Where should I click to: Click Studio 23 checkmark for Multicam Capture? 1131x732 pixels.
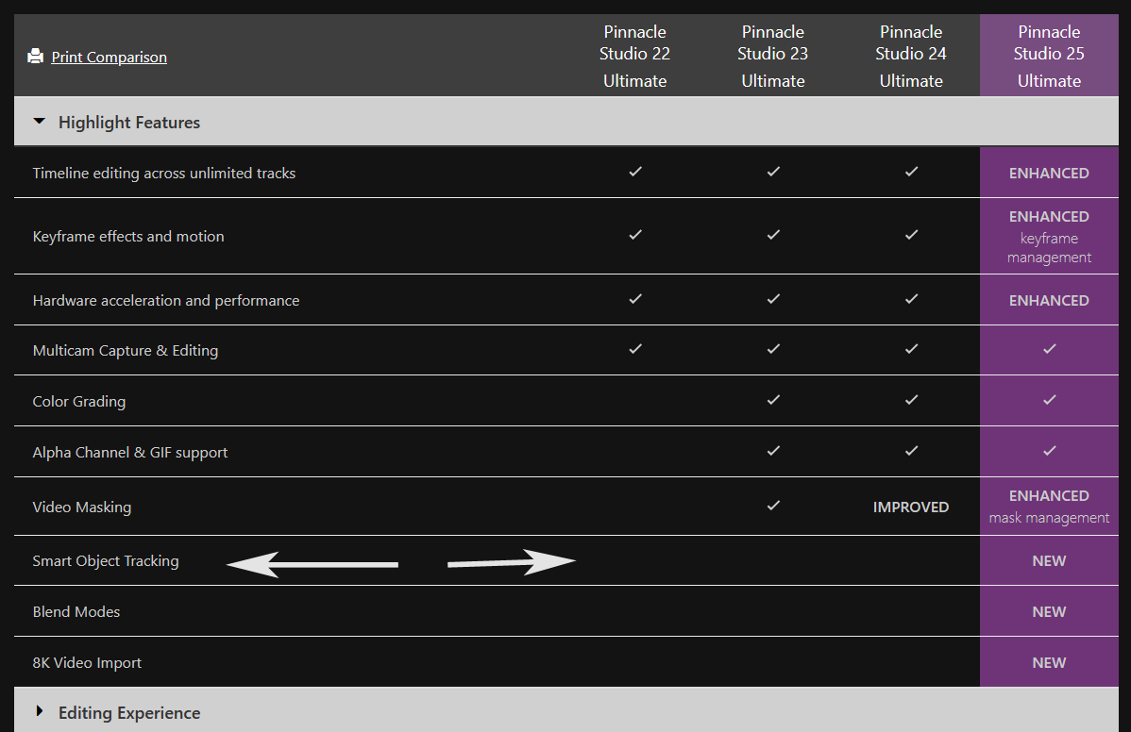pyautogui.click(x=773, y=349)
